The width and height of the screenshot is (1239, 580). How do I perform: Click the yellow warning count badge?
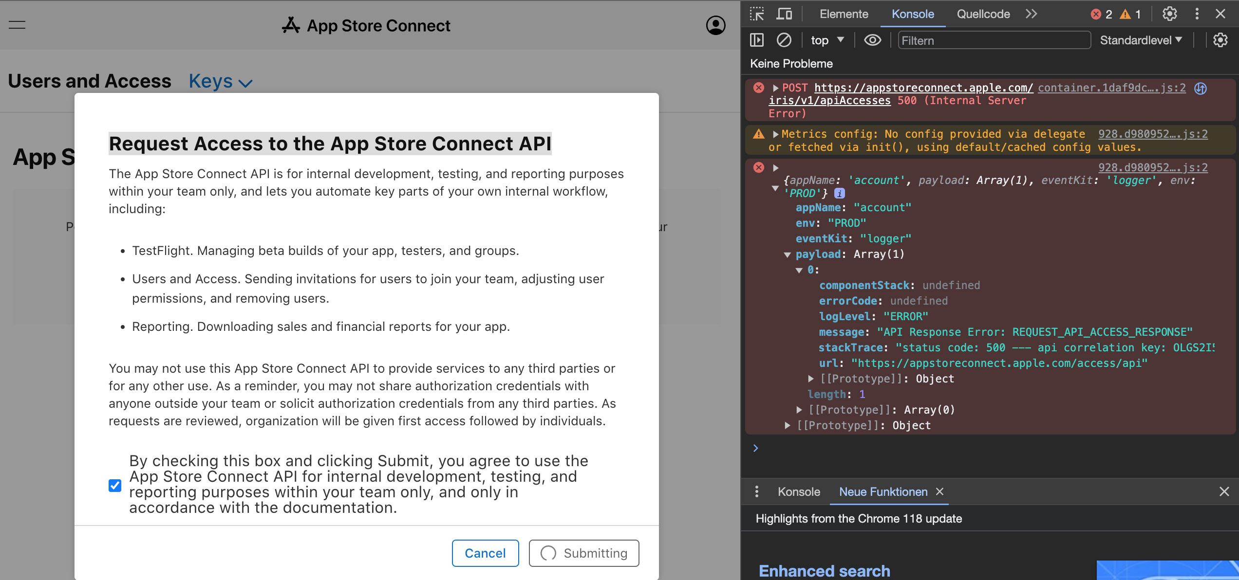pos(1130,14)
